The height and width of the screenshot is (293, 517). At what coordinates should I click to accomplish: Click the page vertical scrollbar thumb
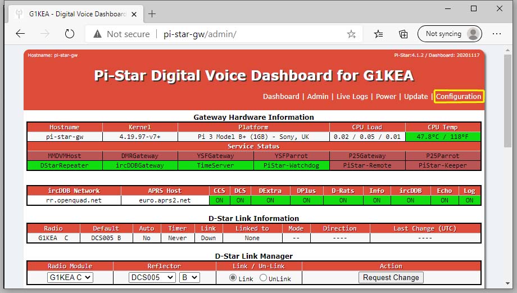click(x=507, y=101)
